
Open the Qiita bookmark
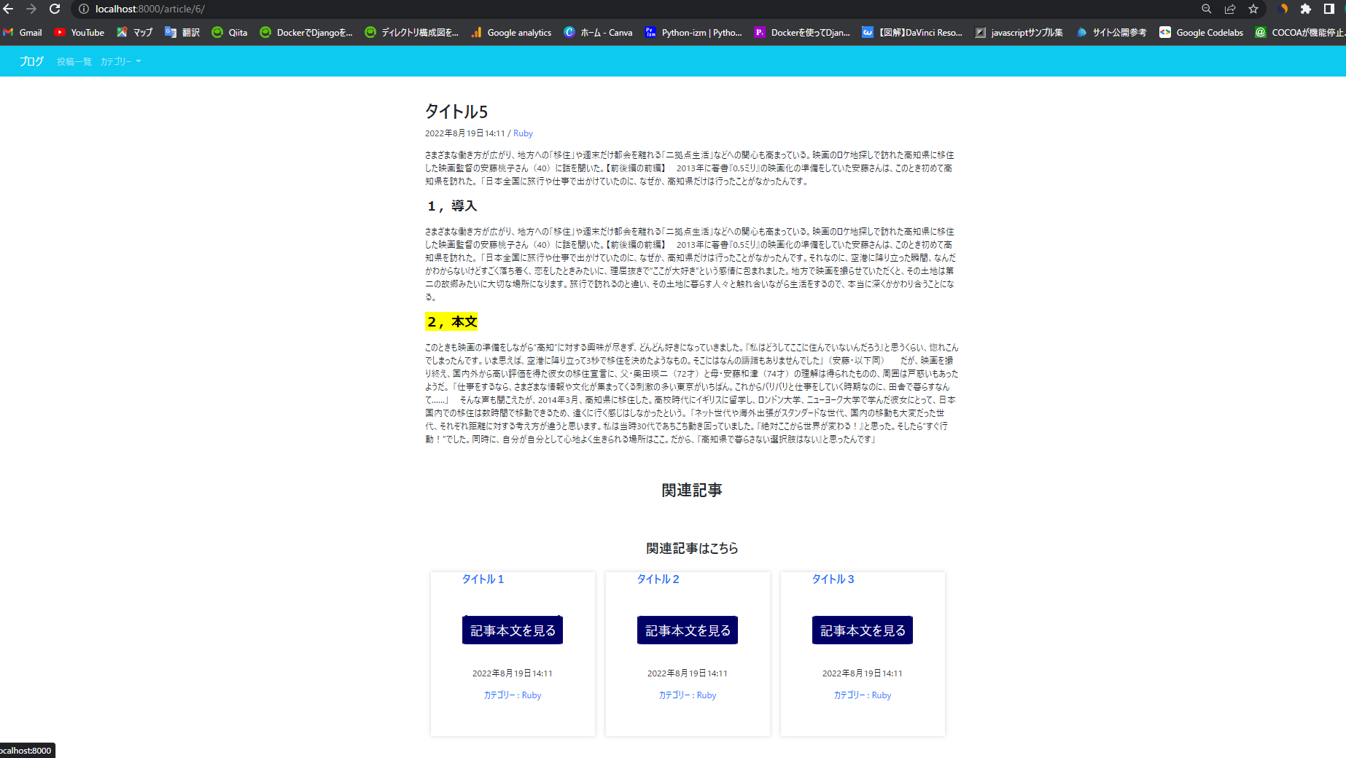click(x=230, y=32)
